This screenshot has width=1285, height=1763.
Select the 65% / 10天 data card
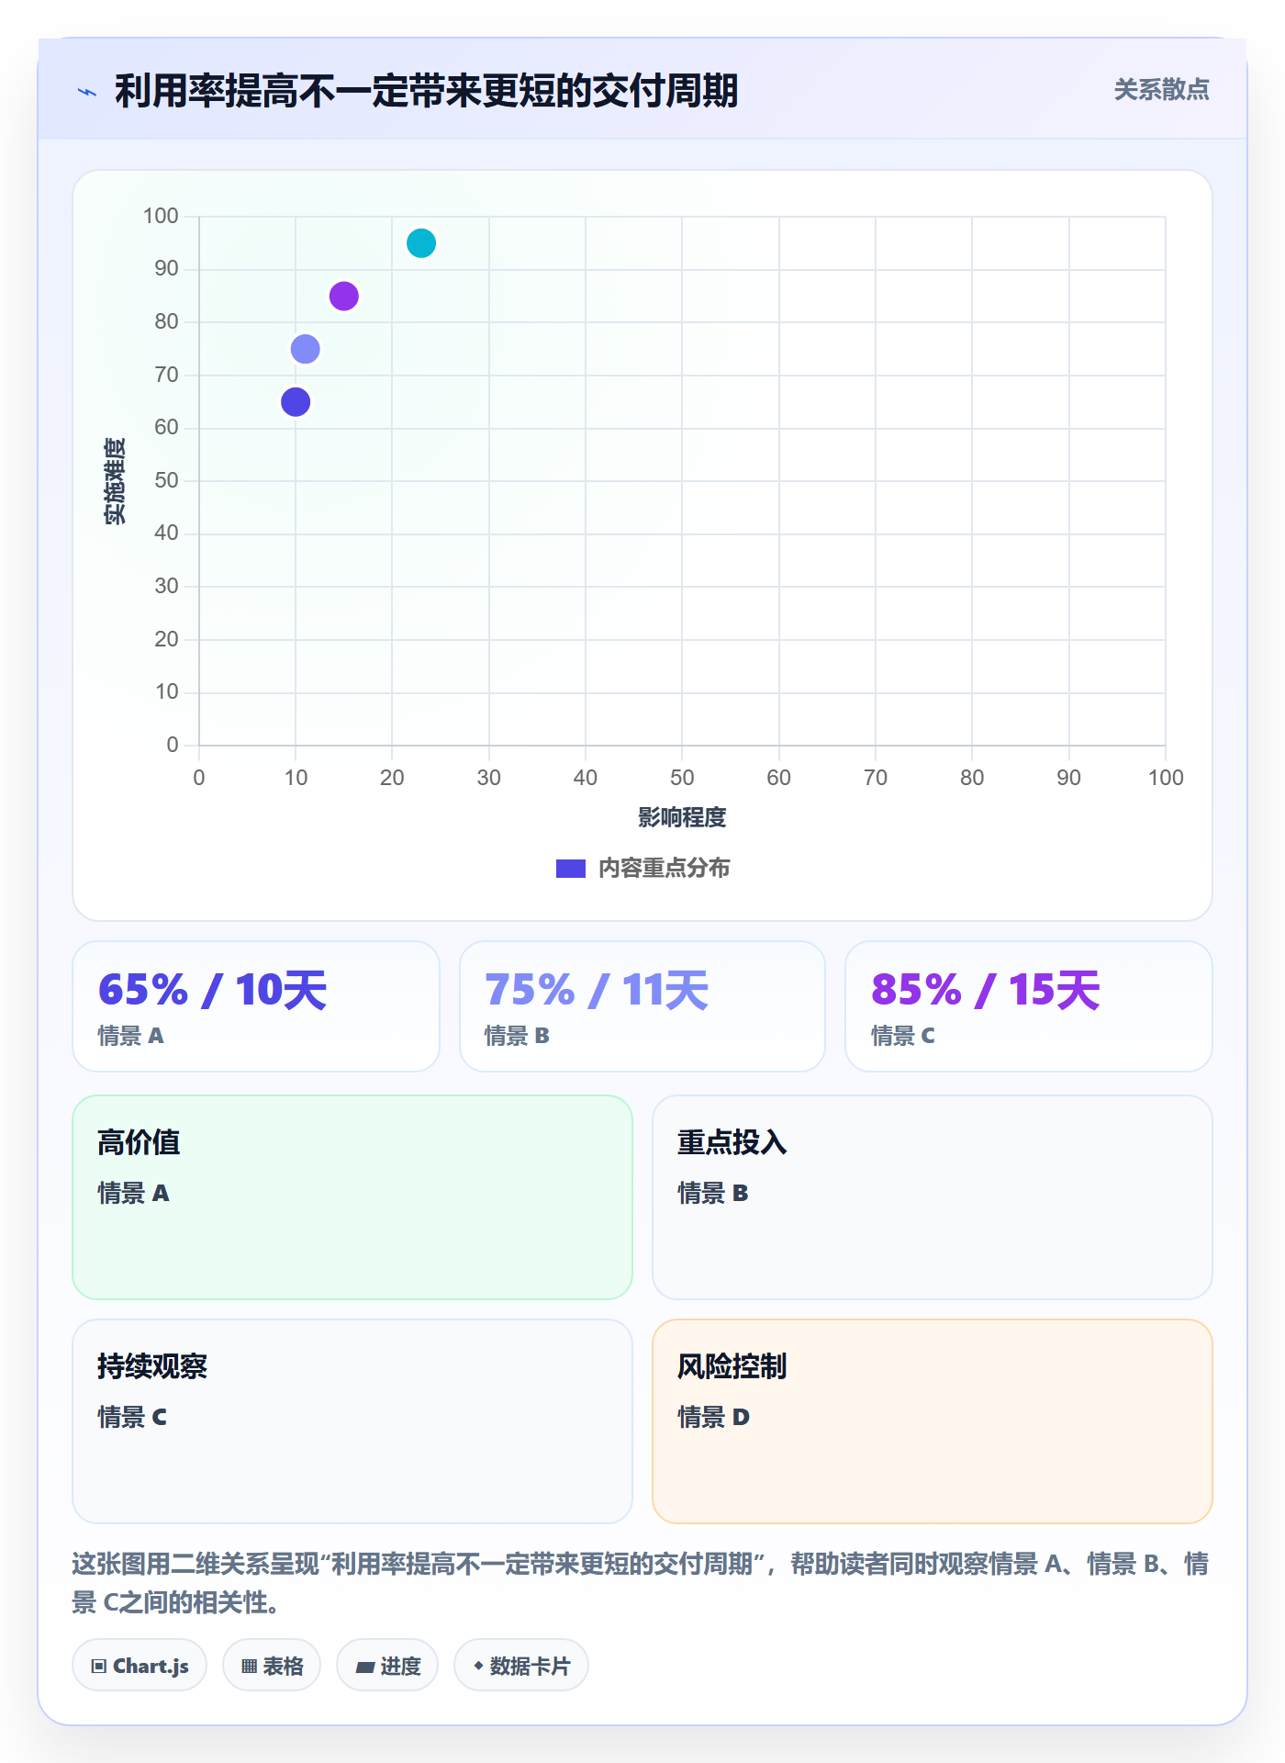point(256,1006)
